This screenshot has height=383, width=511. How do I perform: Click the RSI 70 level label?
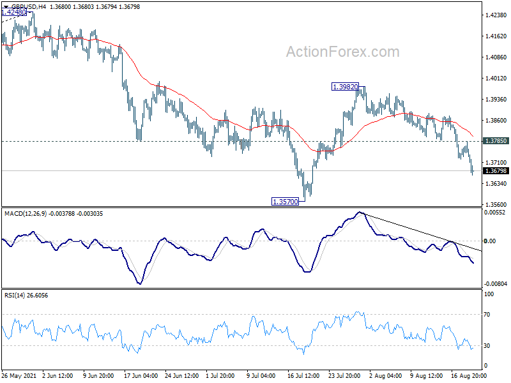click(x=487, y=315)
